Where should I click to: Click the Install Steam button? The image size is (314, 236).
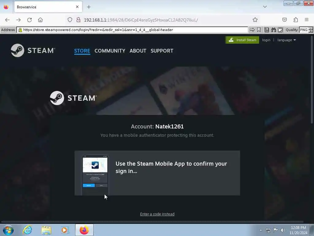242,40
